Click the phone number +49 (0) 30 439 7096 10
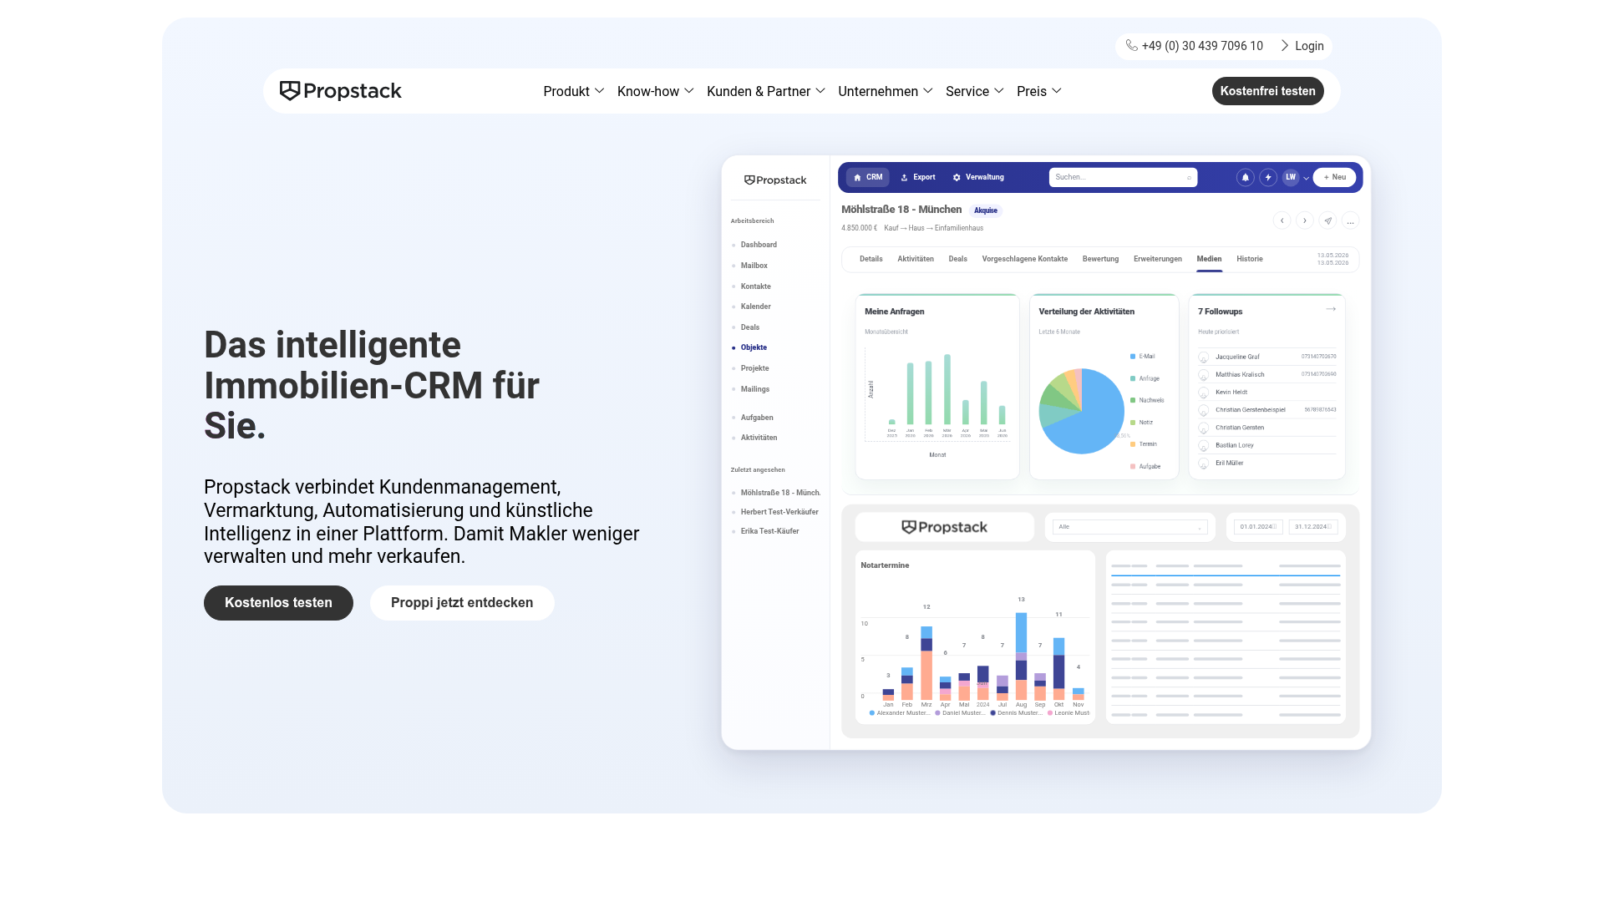 (1195, 46)
